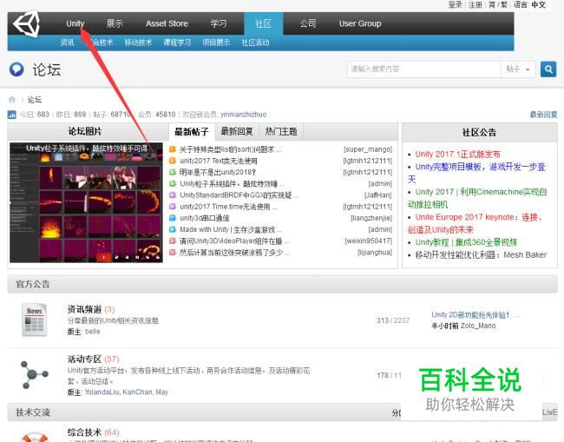This screenshot has width=564, height=442.
Task: Switch to the 最新帖子 tab
Action: pyautogui.click(x=192, y=132)
